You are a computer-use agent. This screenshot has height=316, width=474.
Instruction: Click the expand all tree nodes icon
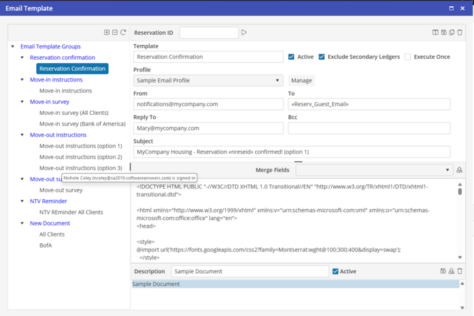[x=107, y=33]
